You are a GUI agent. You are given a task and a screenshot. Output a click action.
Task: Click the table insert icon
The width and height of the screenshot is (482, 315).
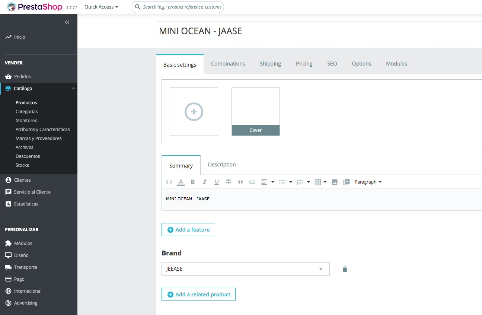point(318,182)
